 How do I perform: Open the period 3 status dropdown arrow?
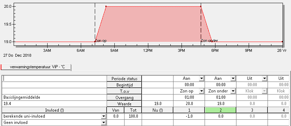coord(264,79)
